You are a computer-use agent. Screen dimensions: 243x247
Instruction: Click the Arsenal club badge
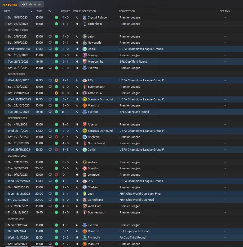[85, 124]
